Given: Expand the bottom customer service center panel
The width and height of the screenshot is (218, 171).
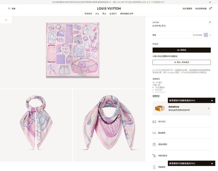Looking at the screenshot, I should [x=192, y=163].
